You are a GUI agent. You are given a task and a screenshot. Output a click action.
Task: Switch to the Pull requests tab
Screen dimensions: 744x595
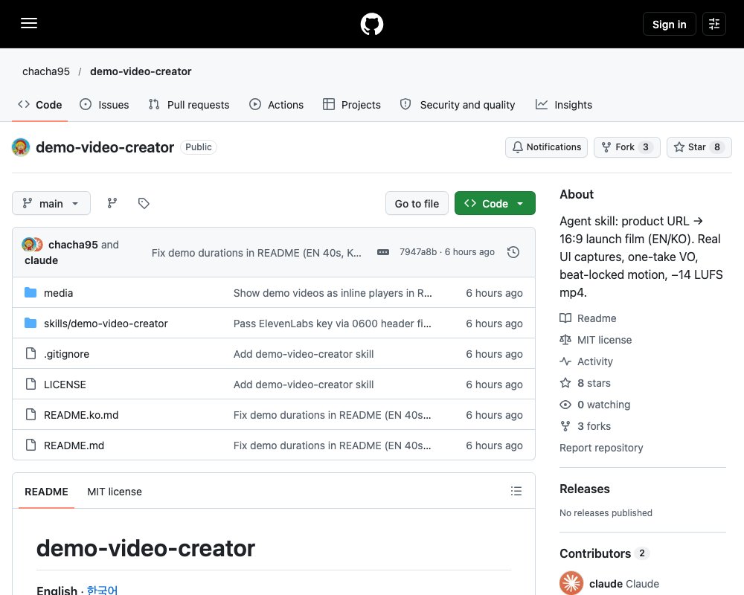[189, 105]
